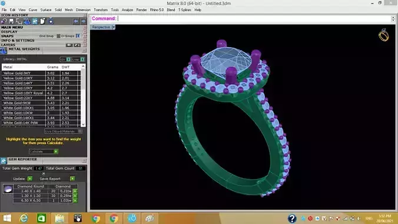398x224 pixels.
Task: Expand the Snaps panel
Action: click(x=7, y=36)
